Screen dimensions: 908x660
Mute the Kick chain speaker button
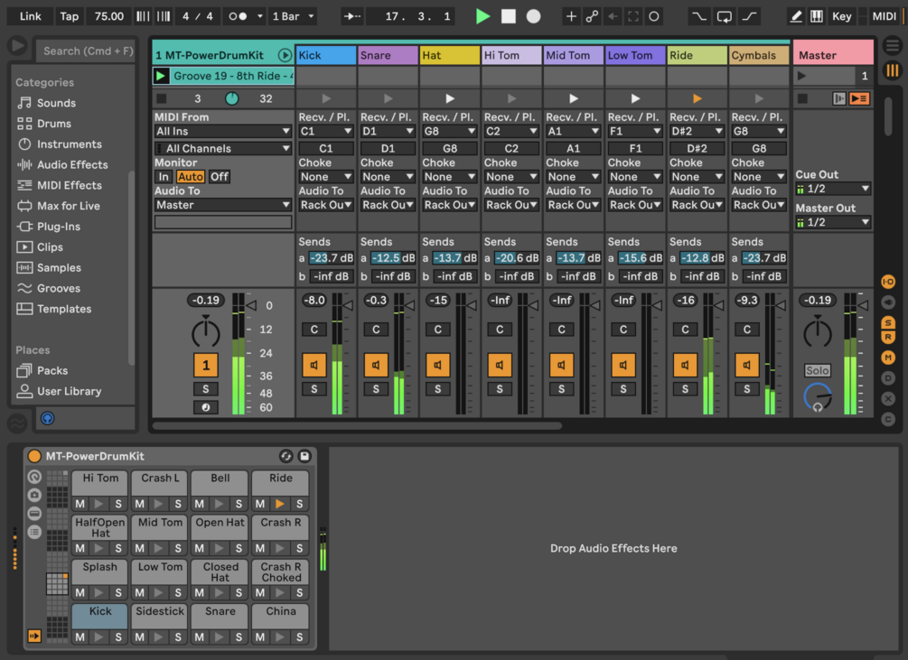point(314,365)
